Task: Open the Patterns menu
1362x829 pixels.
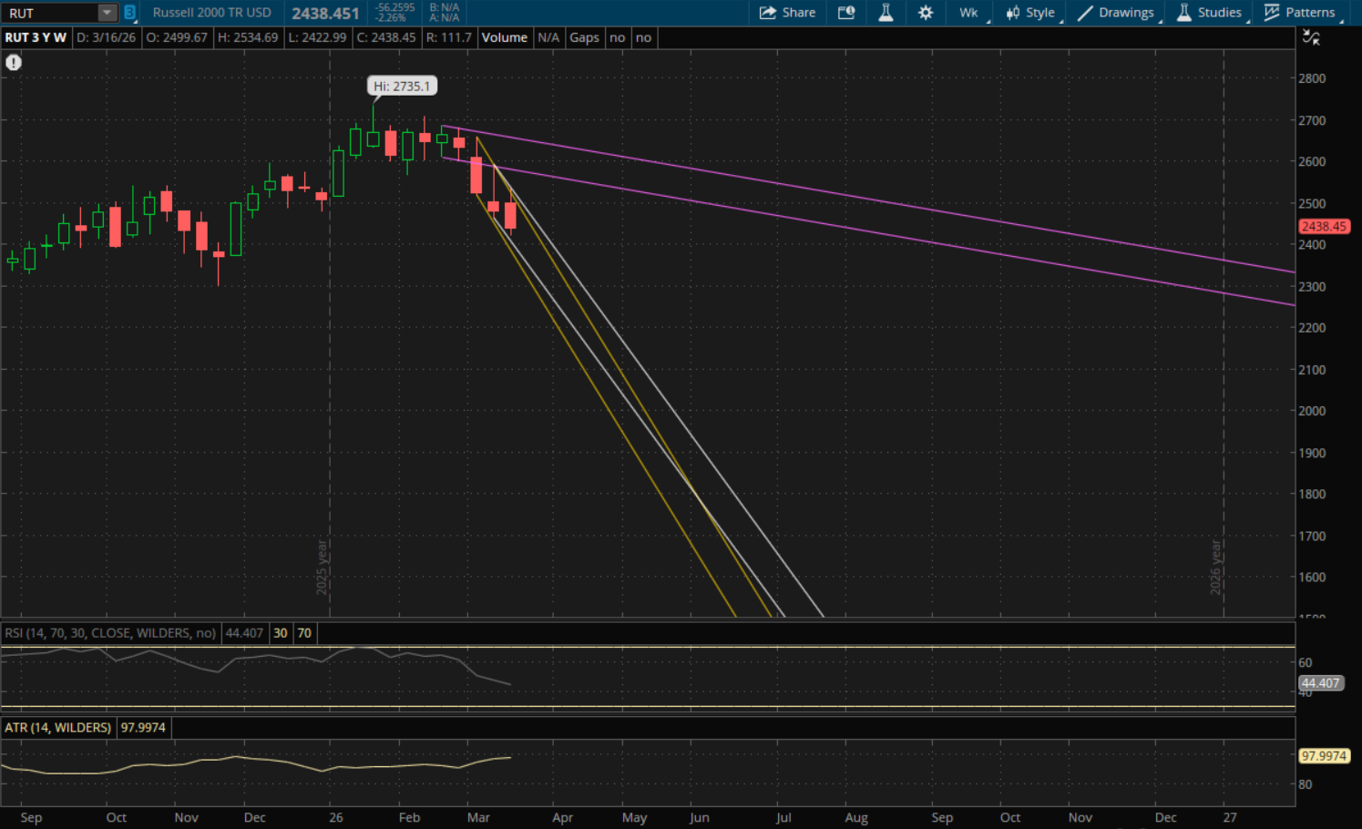Action: point(1300,13)
